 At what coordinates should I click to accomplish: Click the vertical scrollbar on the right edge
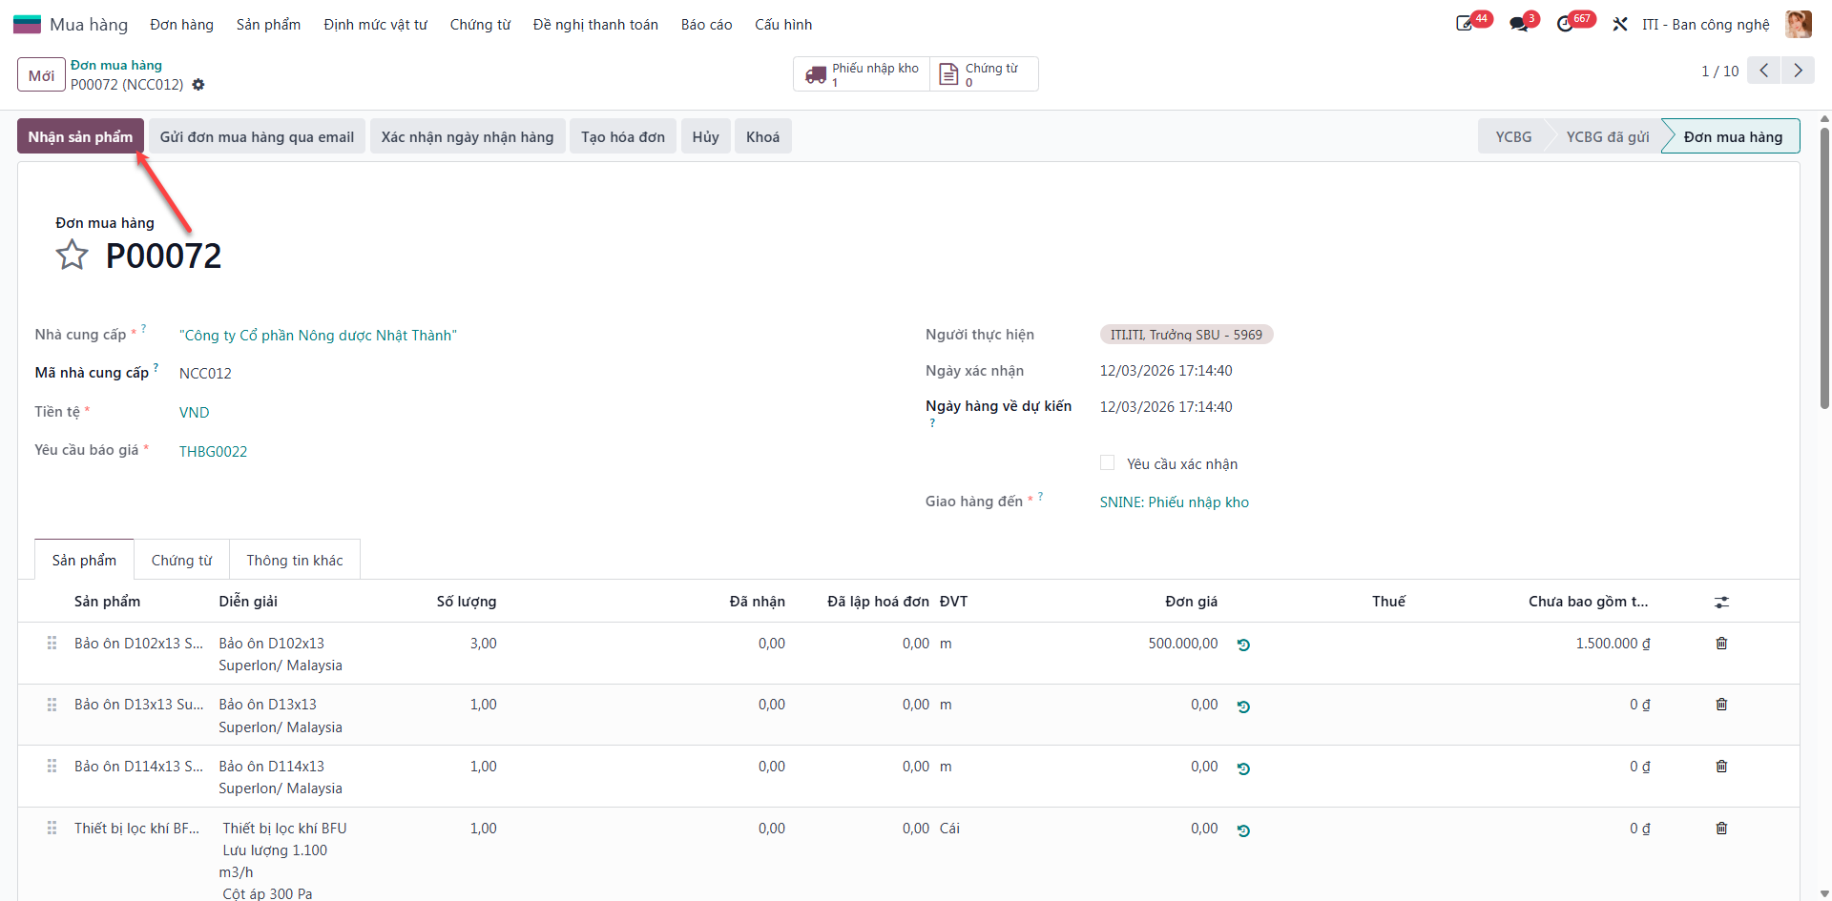point(1824,267)
